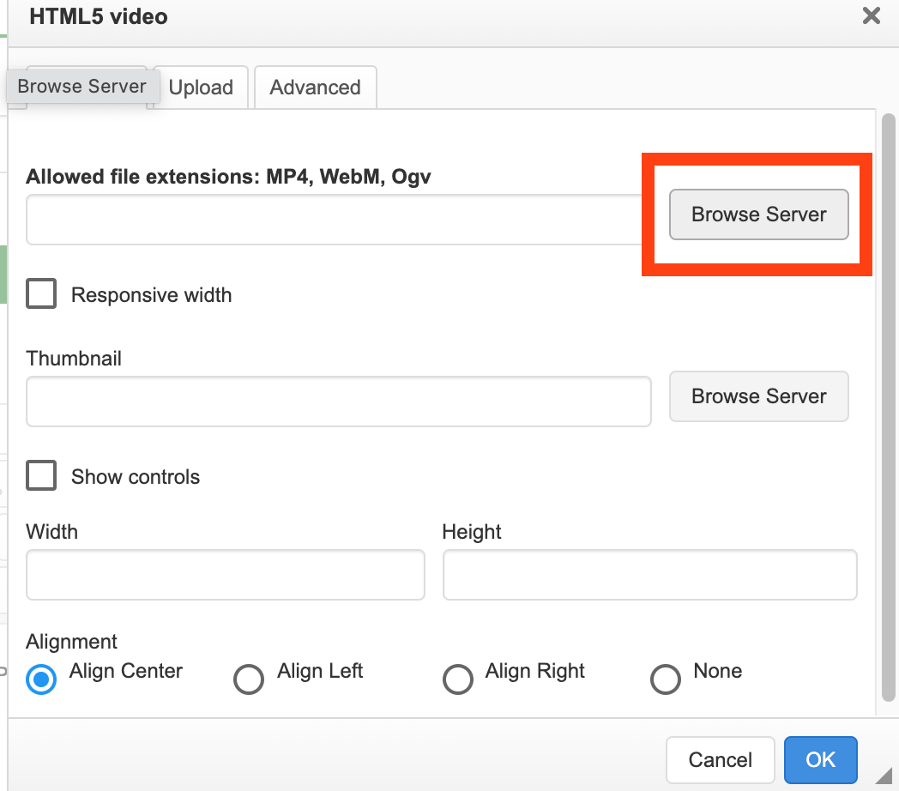Click the dialog resize handle corner

884,776
